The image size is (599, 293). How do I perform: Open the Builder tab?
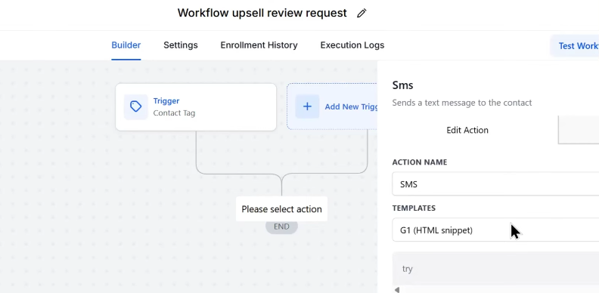(126, 45)
